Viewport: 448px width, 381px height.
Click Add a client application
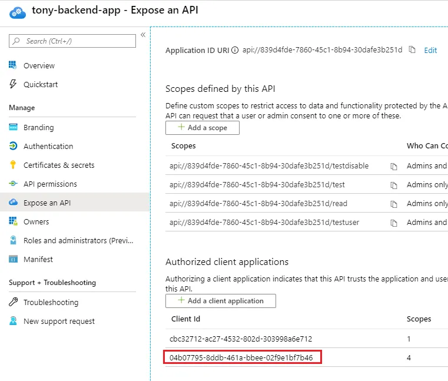(x=221, y=301)
